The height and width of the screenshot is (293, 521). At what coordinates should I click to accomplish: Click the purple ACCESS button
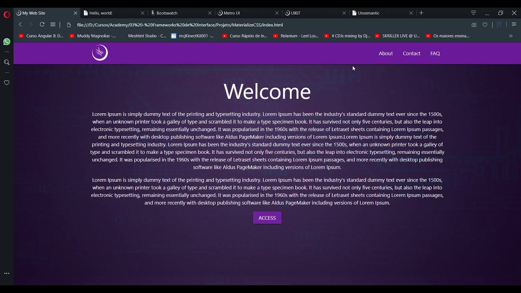(267, 218)
